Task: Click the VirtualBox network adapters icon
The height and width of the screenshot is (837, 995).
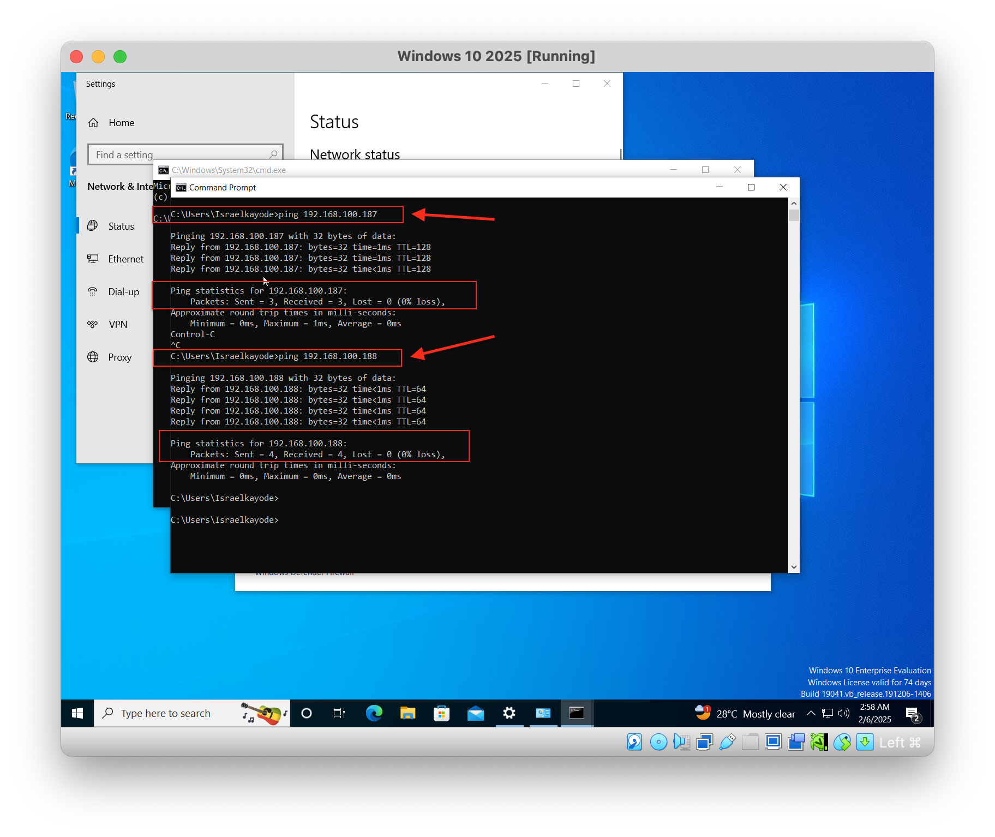Action: [704, 742]
